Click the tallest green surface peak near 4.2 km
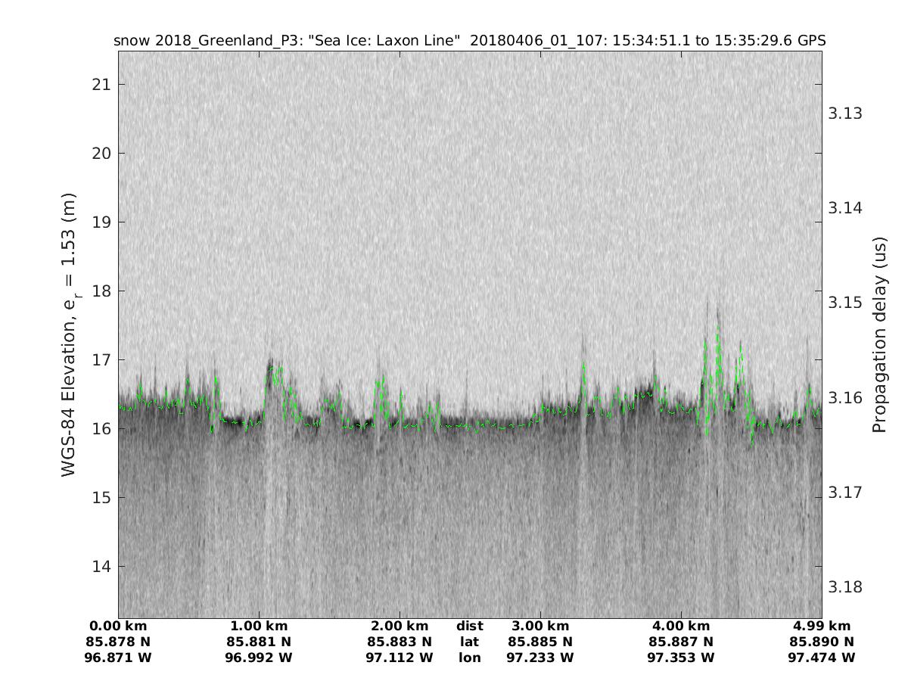 [717, 330]
